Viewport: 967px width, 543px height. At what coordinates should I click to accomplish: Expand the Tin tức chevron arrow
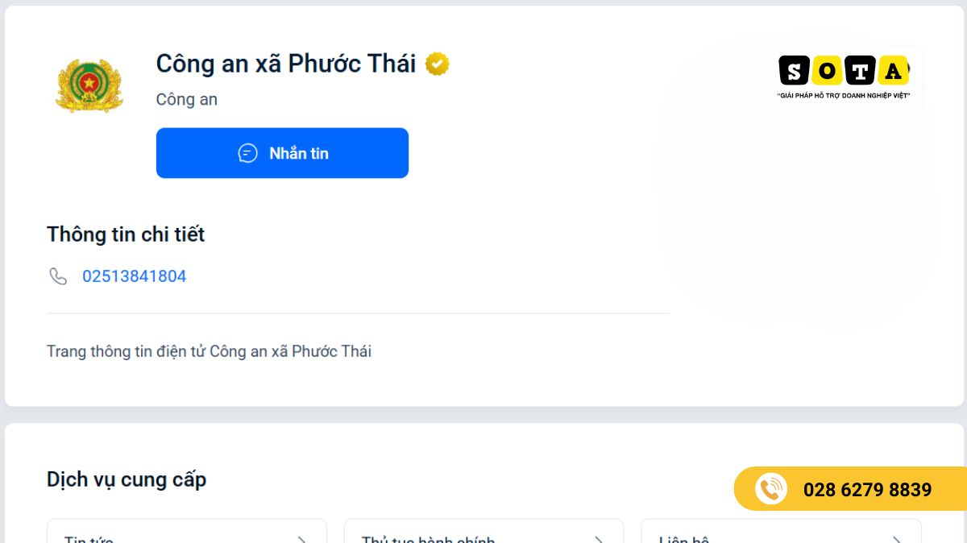tap(301, 540)
